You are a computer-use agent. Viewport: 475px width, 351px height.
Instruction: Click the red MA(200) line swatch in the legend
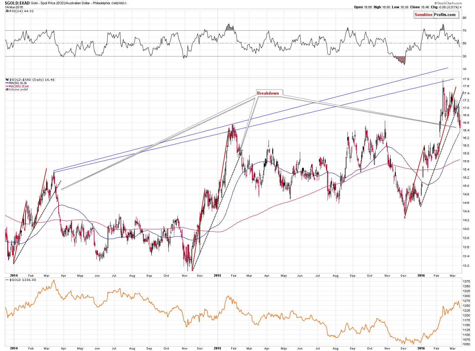(7, 86)
